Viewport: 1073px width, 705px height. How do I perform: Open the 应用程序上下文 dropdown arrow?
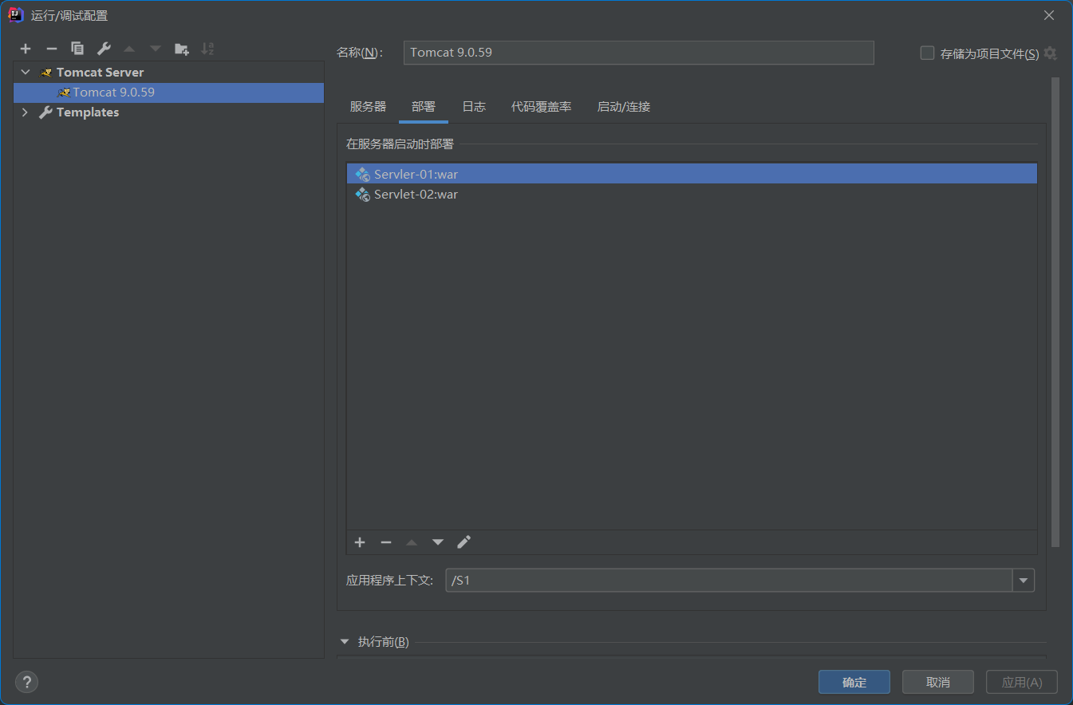[1024, 581]
